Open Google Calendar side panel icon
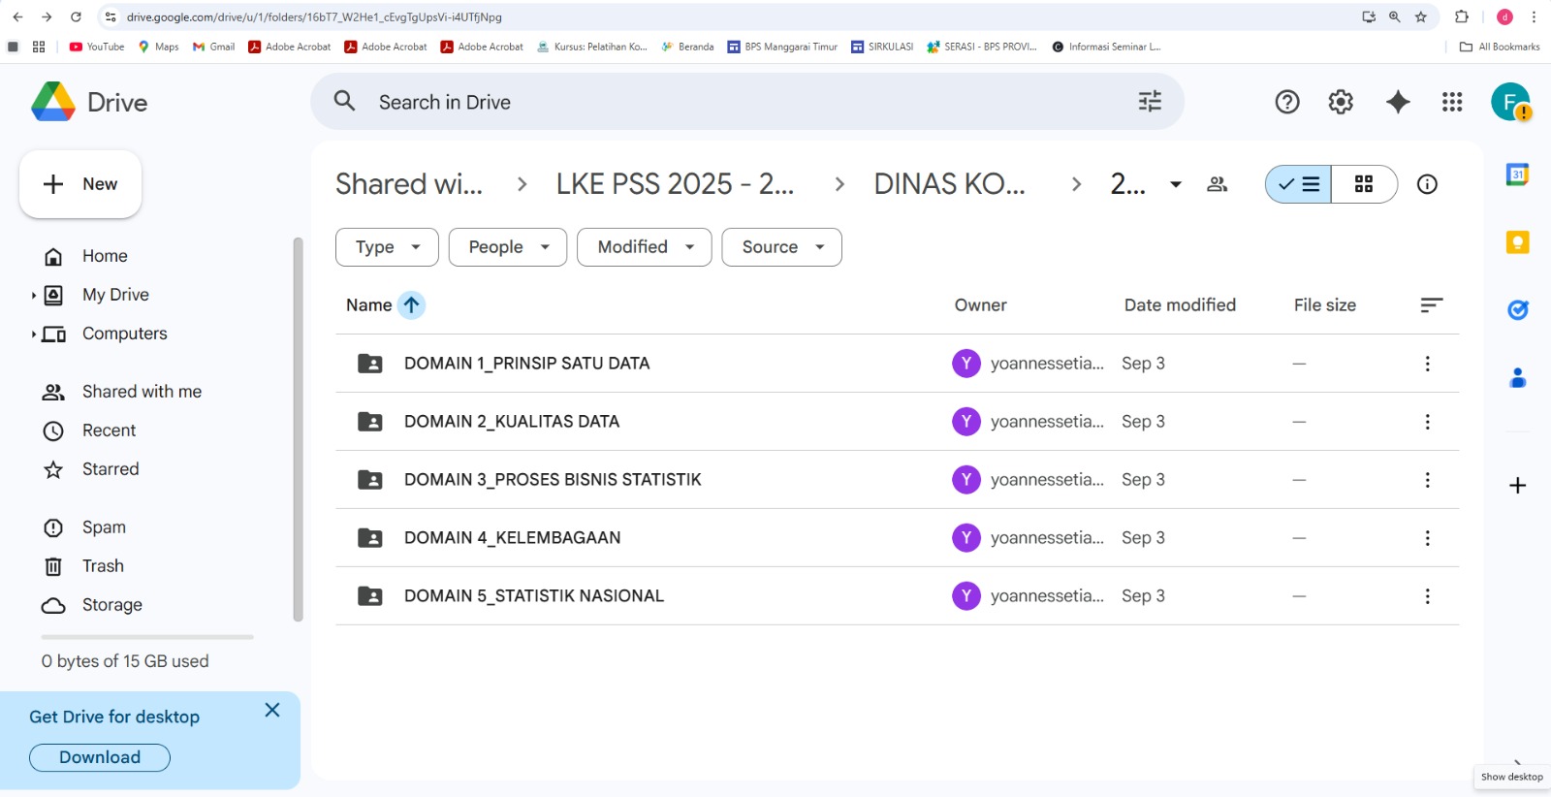 pyautogui.click(x=1517, y=175)
